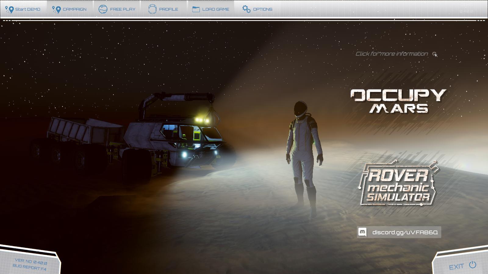Open the LOAD GAME menu
488x274 pixels.
point(211,9)
